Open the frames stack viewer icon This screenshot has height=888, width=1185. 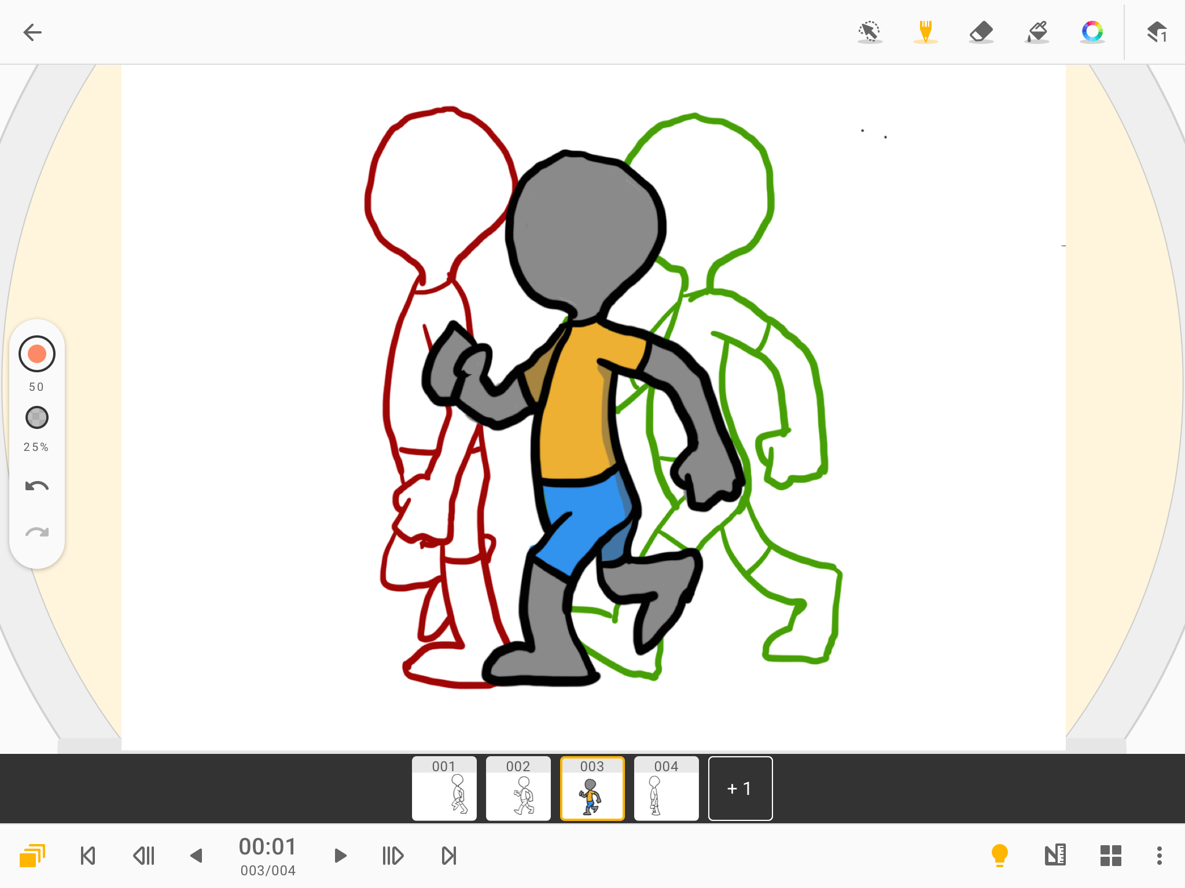point(32,856)
